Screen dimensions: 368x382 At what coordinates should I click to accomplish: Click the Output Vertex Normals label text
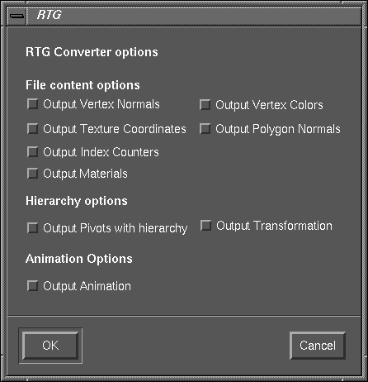[x=101, y=104]
